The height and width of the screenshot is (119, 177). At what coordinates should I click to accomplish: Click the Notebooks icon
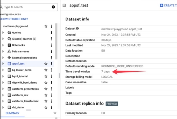(9, 45)
